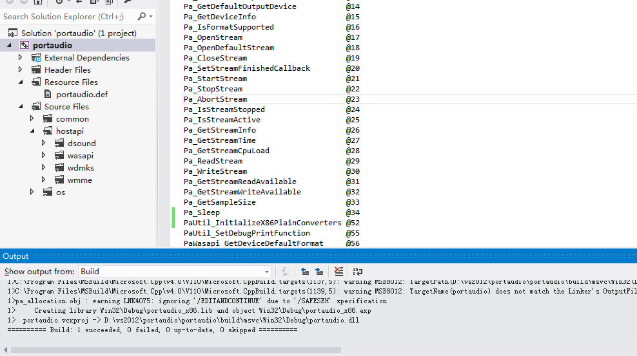Screen dimensions: 637x356
Task: Expand the wmme folder arrow
Action: [43, 179]
